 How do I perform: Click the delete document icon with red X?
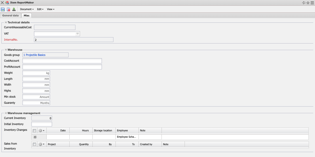8,9
